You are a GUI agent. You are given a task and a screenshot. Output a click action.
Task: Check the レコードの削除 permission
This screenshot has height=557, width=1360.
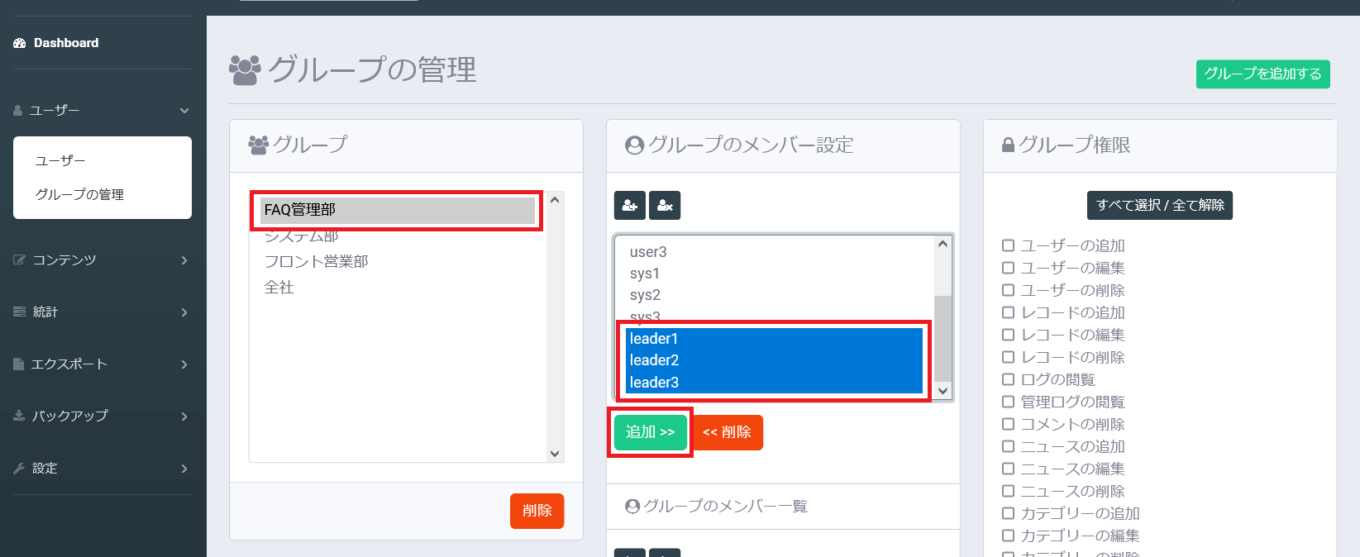point(1008,357)
